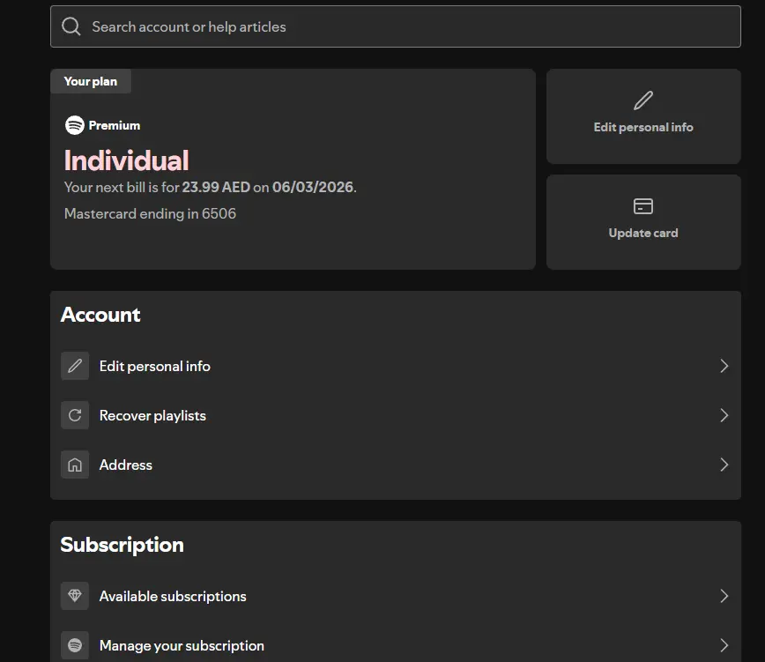Focus the Search account or help articles field
This screenshot has width=765, height=662.
pyautogui.click(x=395, y=26)
